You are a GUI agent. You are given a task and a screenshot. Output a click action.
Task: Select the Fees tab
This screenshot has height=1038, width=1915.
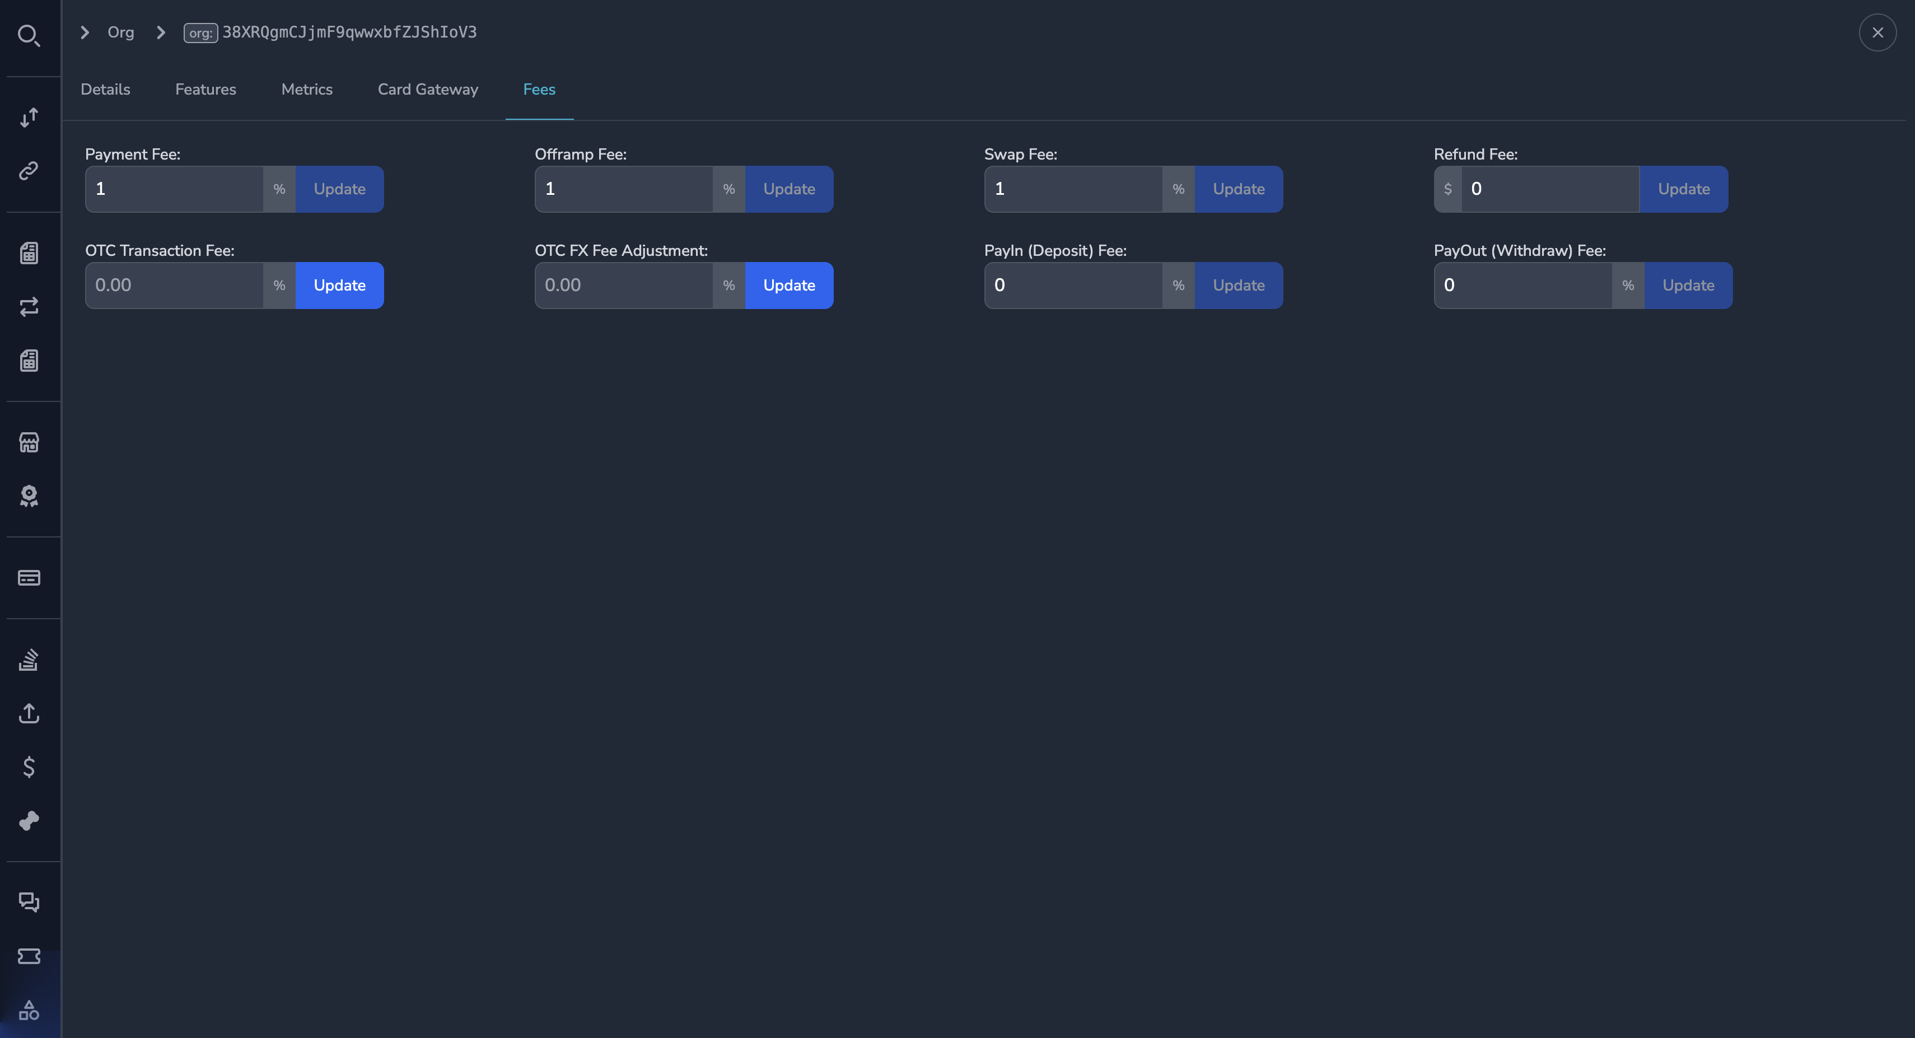pos(540,89)
